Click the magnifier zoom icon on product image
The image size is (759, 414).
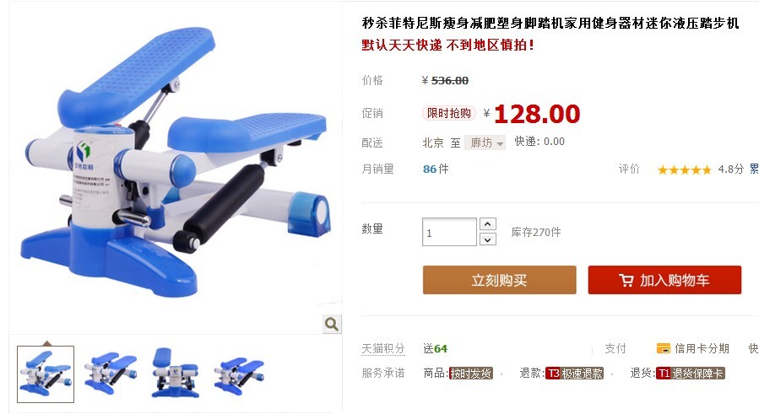click(x=332, y=324)
